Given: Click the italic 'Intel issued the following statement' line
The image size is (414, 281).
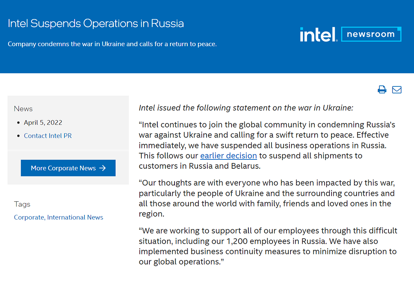Looking at the screenshot, I should [x=246, y=108].
